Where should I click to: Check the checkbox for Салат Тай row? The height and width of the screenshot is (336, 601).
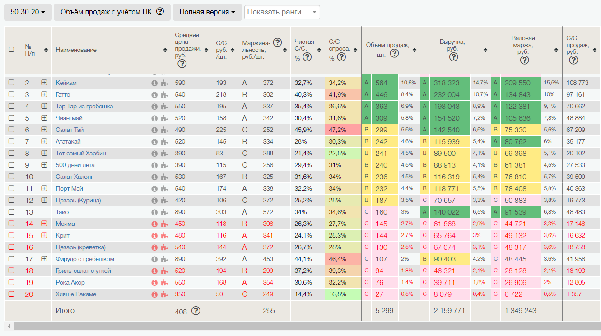[12, 130]
